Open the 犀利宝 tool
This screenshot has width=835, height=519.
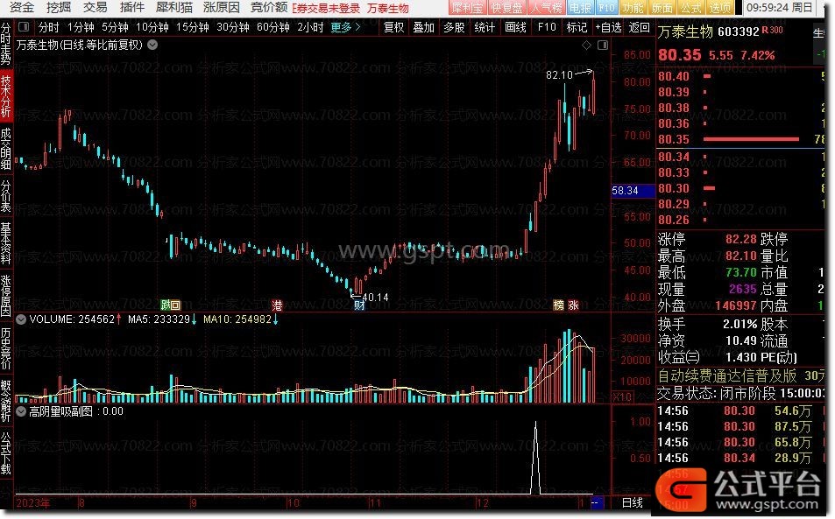(467, 8)
